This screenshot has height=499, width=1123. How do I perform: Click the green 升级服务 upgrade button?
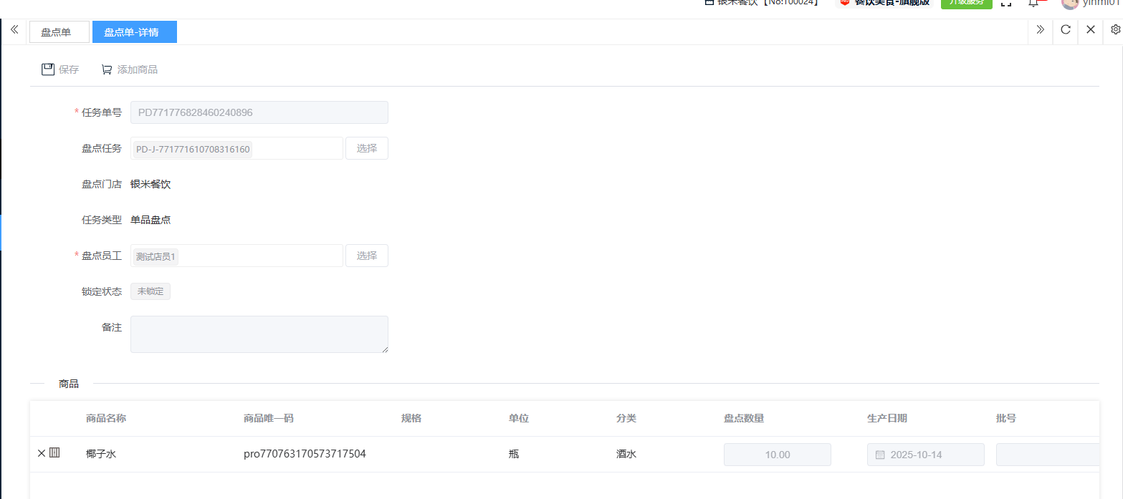pos(965,3)
